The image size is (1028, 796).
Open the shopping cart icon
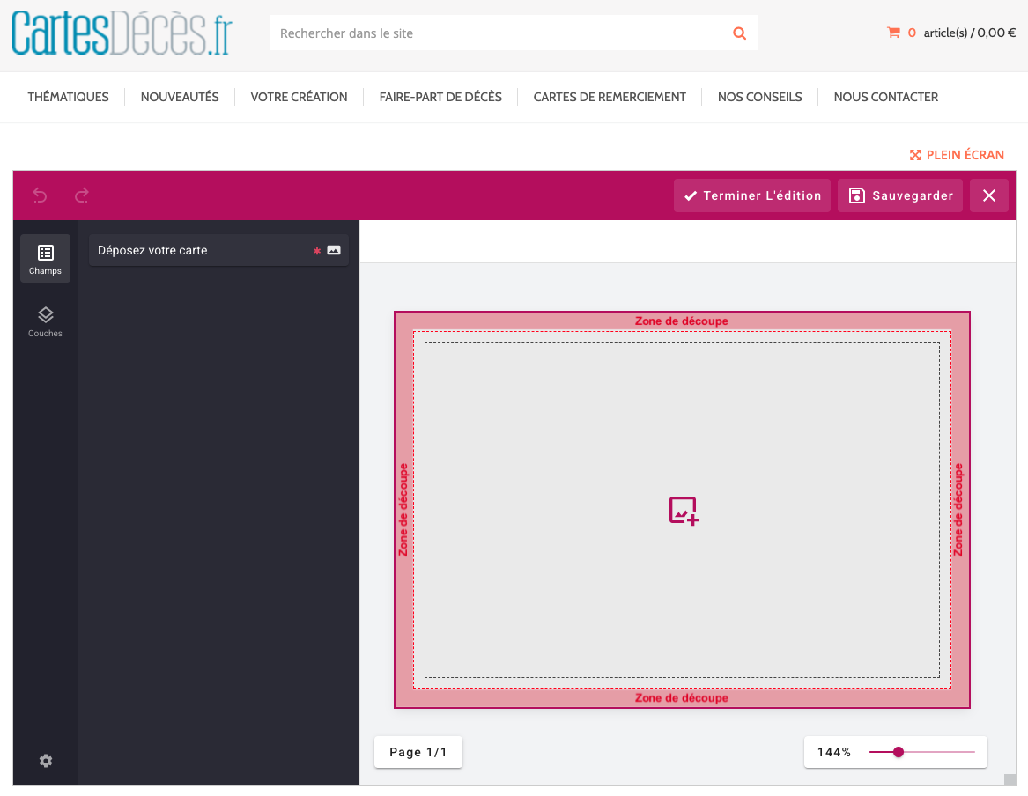(893, 33)
